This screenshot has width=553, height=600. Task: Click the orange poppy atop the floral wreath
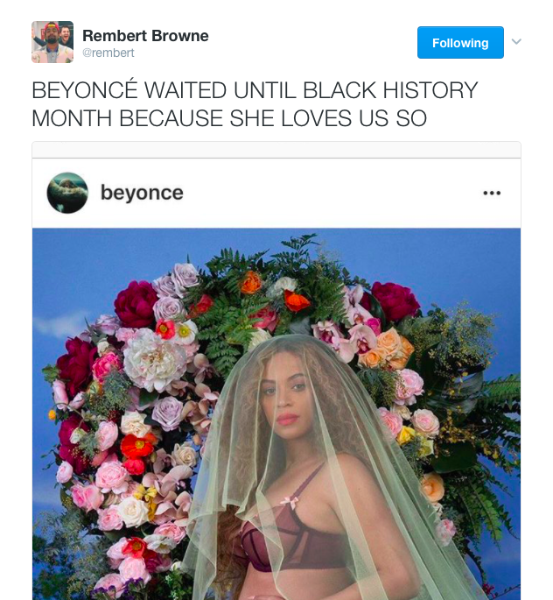[x=251, y=282]
